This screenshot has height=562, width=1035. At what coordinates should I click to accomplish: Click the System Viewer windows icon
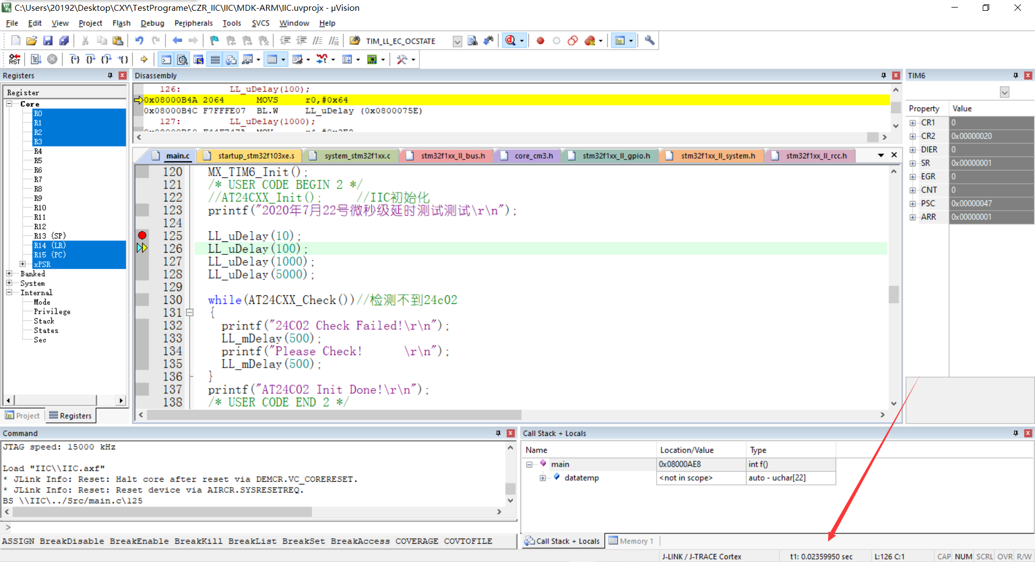[x=372, y=59]
